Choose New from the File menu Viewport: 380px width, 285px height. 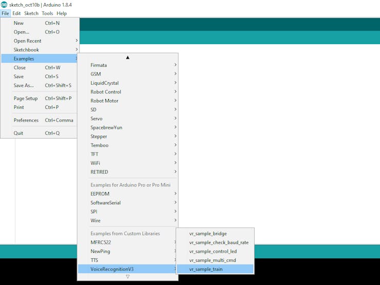click(x=40, y=23)
